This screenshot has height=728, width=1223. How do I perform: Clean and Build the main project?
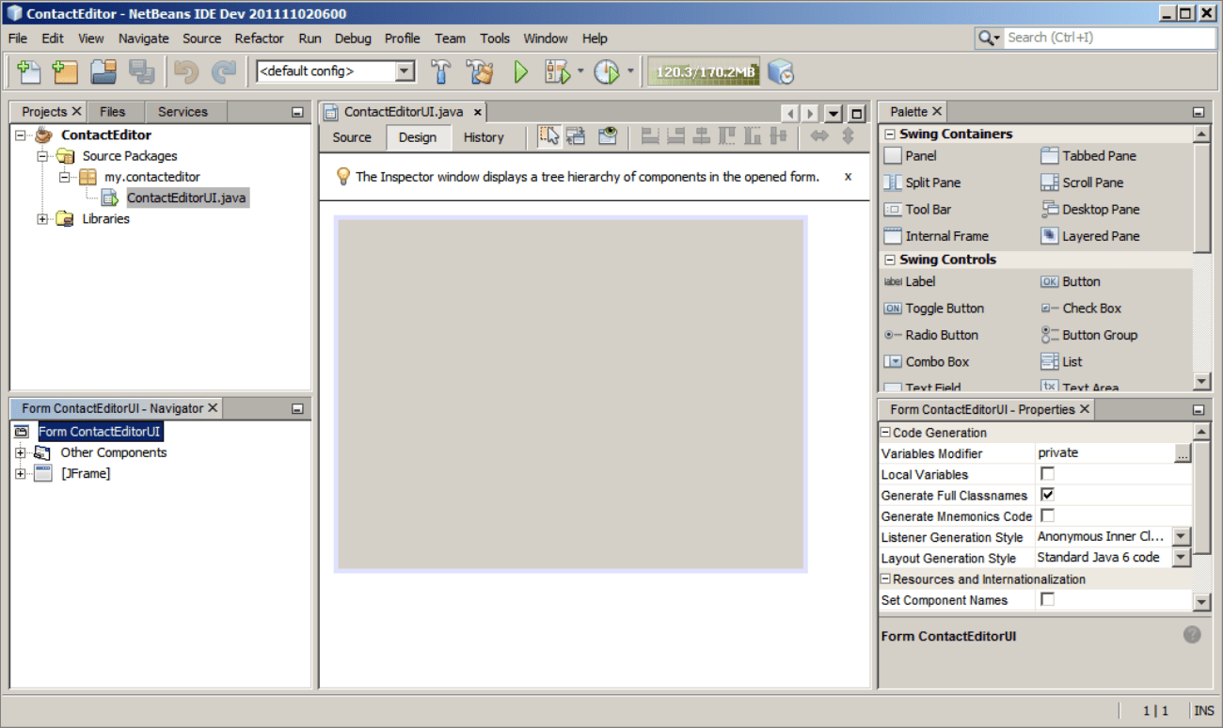point(480,71)
